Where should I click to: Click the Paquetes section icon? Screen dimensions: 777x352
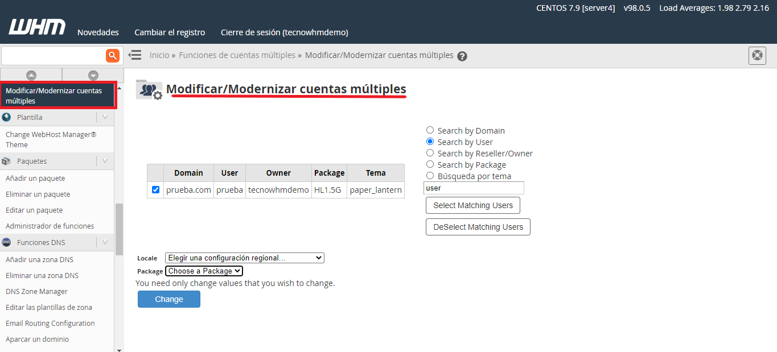click(7, 161)
